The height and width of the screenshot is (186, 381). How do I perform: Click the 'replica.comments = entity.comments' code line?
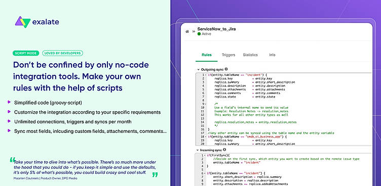click(x=247, y=93)
